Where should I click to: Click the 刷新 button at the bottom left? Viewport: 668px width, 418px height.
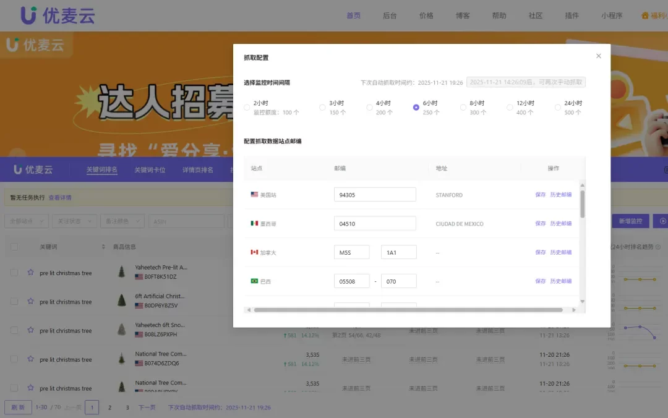(17, 407)
